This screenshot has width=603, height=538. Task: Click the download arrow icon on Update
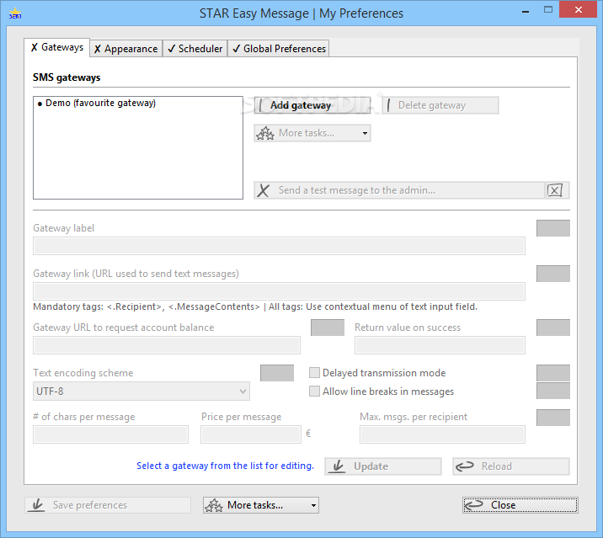[338, 466]
